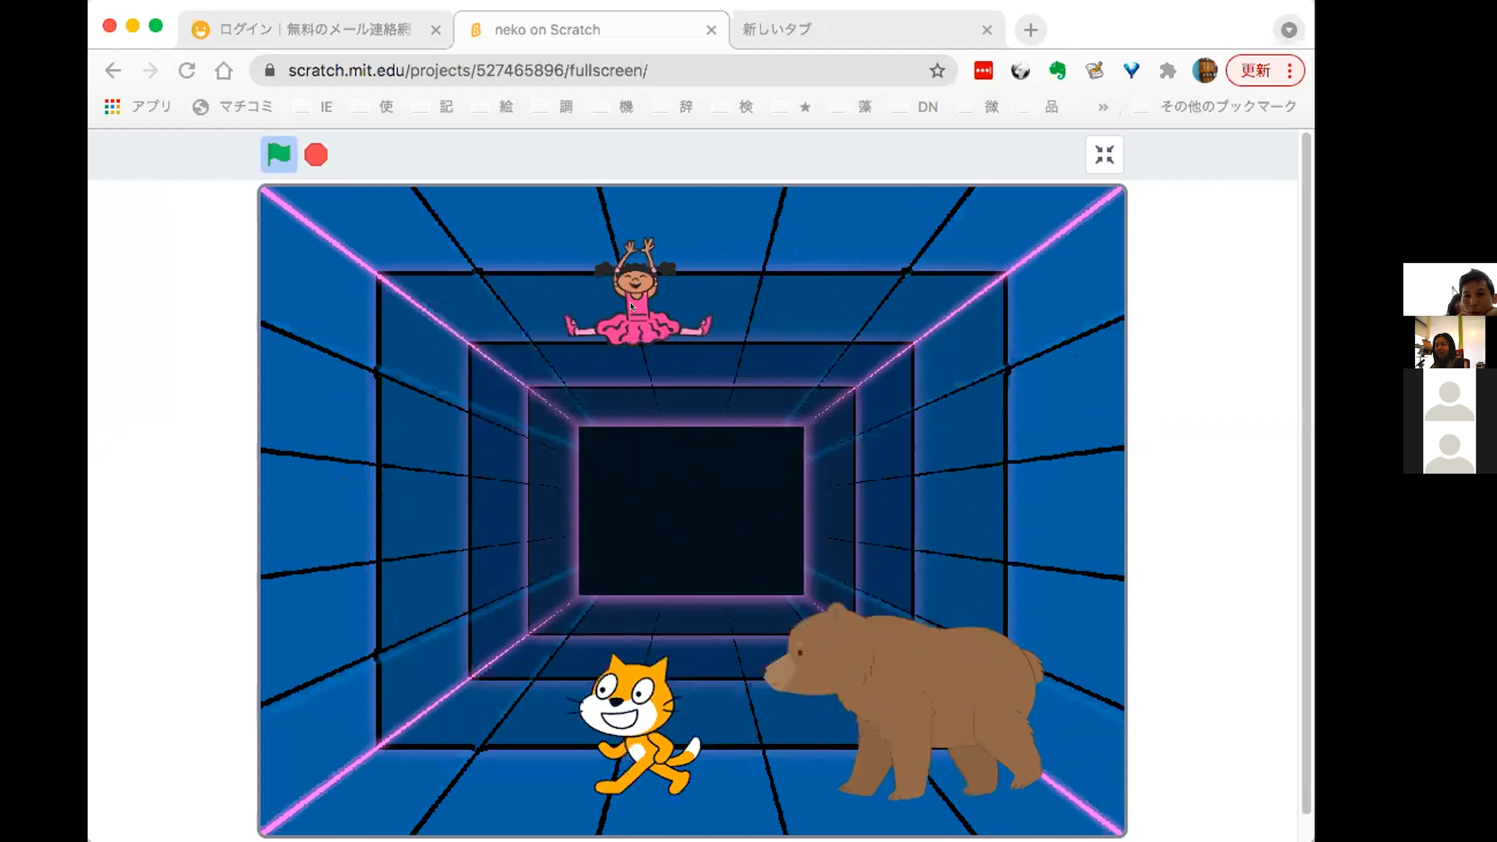Open the 薬 bookmarks folder
The height and width of the screenshot is (842, 1497).
click(x=853, y=107)
